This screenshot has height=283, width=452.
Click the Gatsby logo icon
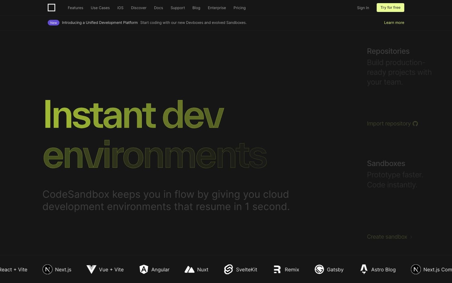[x=319, y=269]
